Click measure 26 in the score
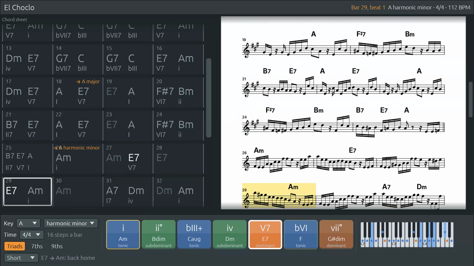This screenshot has width=474, height=266. pyautogui.click(x=278, y=163)
